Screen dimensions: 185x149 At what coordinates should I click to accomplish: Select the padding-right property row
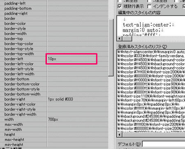54,14
